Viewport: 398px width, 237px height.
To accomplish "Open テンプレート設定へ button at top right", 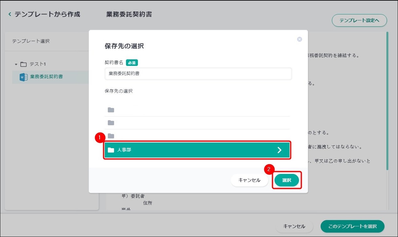I will [x=359, y=20].
